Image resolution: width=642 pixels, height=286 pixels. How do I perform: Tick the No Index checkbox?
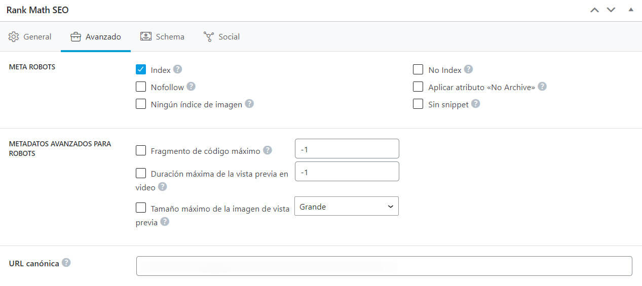click(x=418, y=69)
